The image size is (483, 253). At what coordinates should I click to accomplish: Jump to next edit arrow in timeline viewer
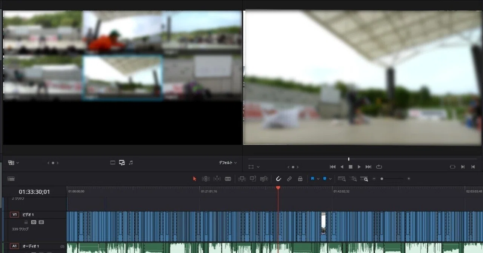pyautogui.click(x=297, y=167)
